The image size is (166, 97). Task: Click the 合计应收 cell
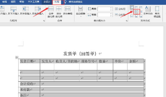point(29,84)
